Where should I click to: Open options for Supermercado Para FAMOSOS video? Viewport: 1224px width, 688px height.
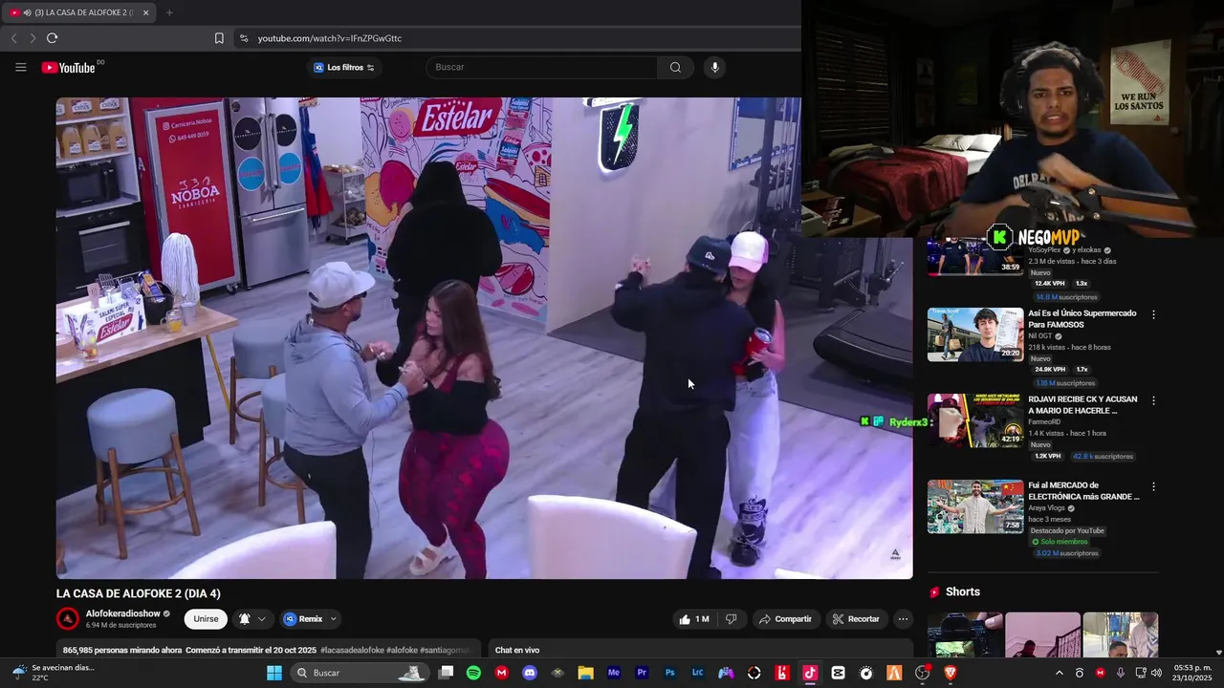point(1153,314)
